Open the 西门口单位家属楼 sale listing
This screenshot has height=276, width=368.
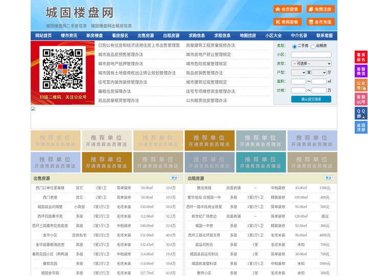50,188
